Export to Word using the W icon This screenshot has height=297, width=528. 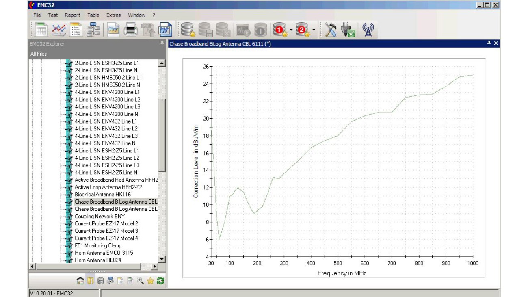click(165, 30)
